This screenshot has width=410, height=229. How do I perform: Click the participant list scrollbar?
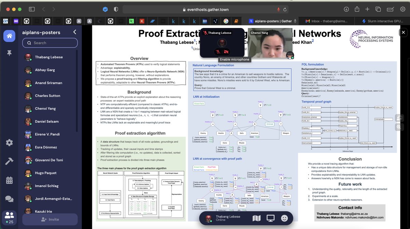click(77, 91)
